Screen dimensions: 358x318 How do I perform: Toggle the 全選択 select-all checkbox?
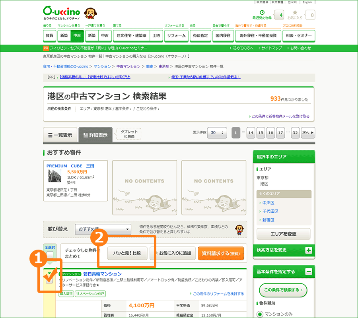50,255
